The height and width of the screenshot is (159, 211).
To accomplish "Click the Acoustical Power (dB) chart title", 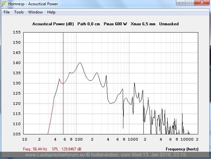I will pos(53,24).
